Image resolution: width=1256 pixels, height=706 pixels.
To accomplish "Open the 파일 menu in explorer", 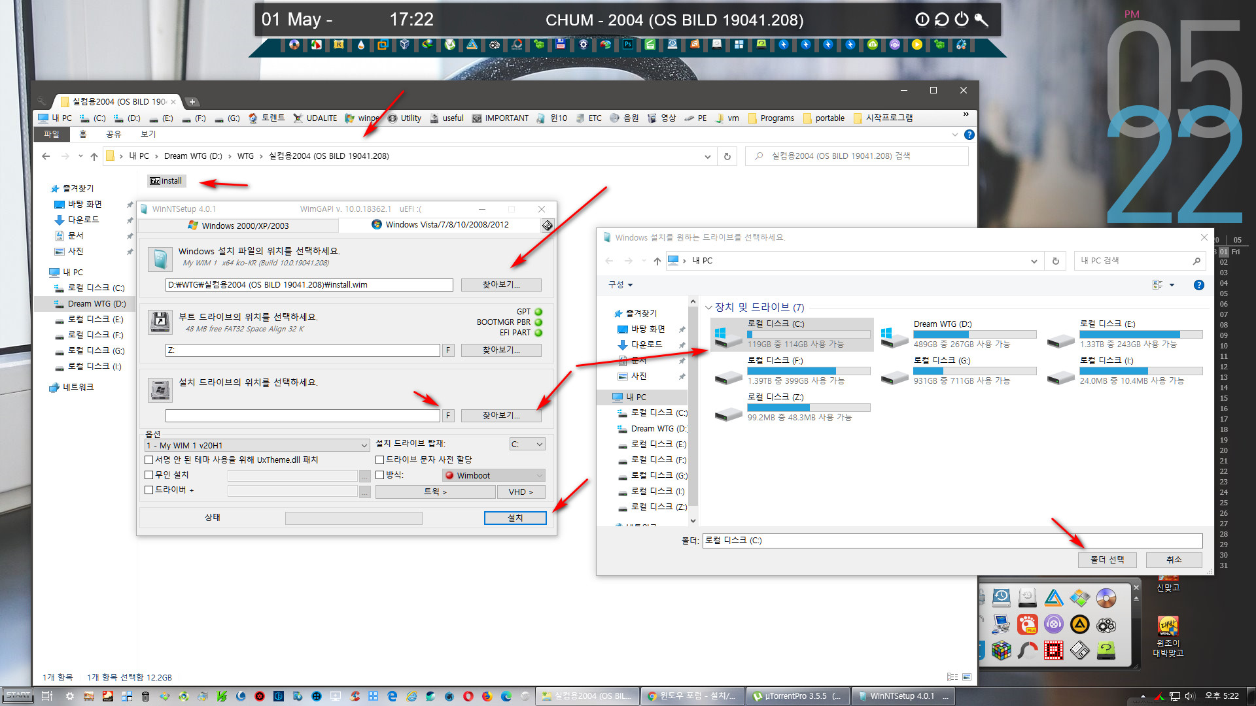I will click(51, 135).
